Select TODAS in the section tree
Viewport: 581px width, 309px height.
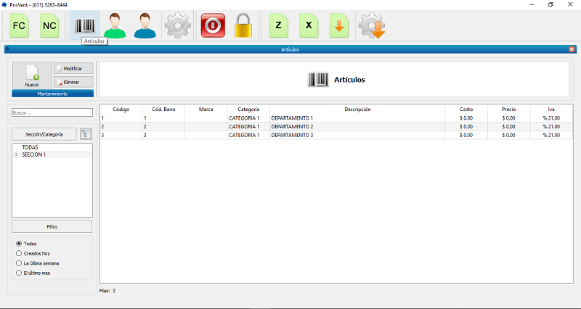(30, 147)
